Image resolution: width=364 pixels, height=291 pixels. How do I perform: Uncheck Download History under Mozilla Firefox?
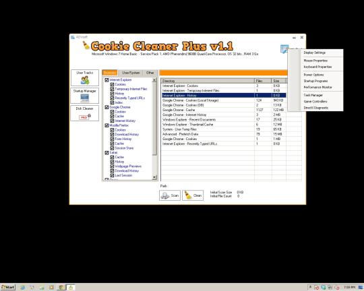[112, 134]
